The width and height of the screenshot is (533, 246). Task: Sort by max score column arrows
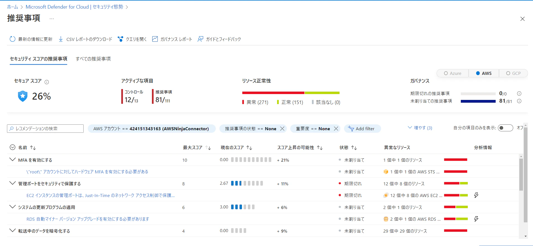coord(208,147)
